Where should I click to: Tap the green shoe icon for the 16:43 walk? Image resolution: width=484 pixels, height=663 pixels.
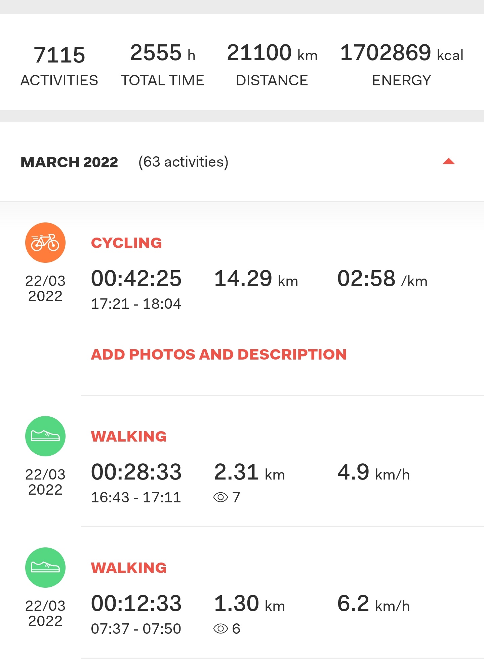coord(45,436)
